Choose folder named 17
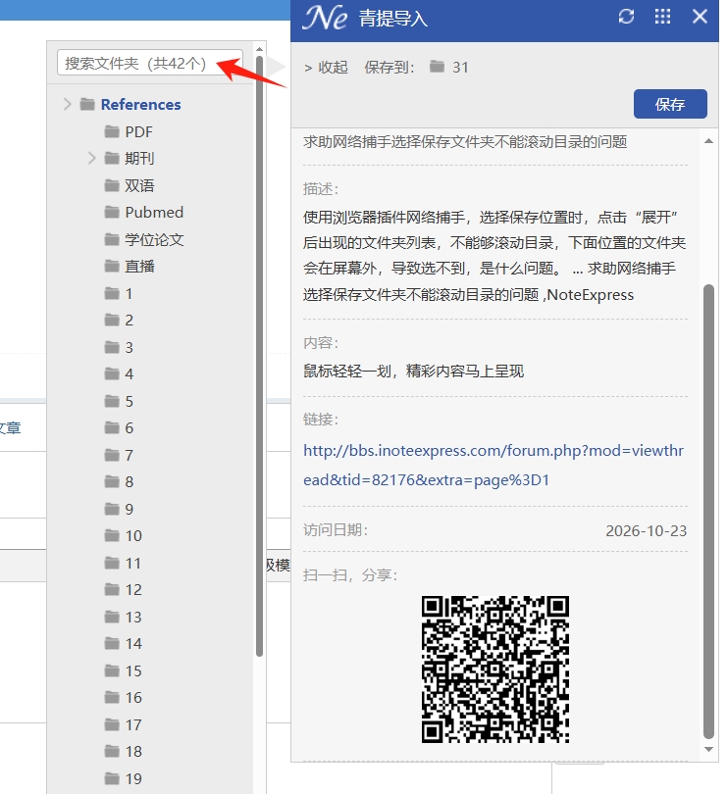Screen dimensions: 727x794 pos(133,724)
